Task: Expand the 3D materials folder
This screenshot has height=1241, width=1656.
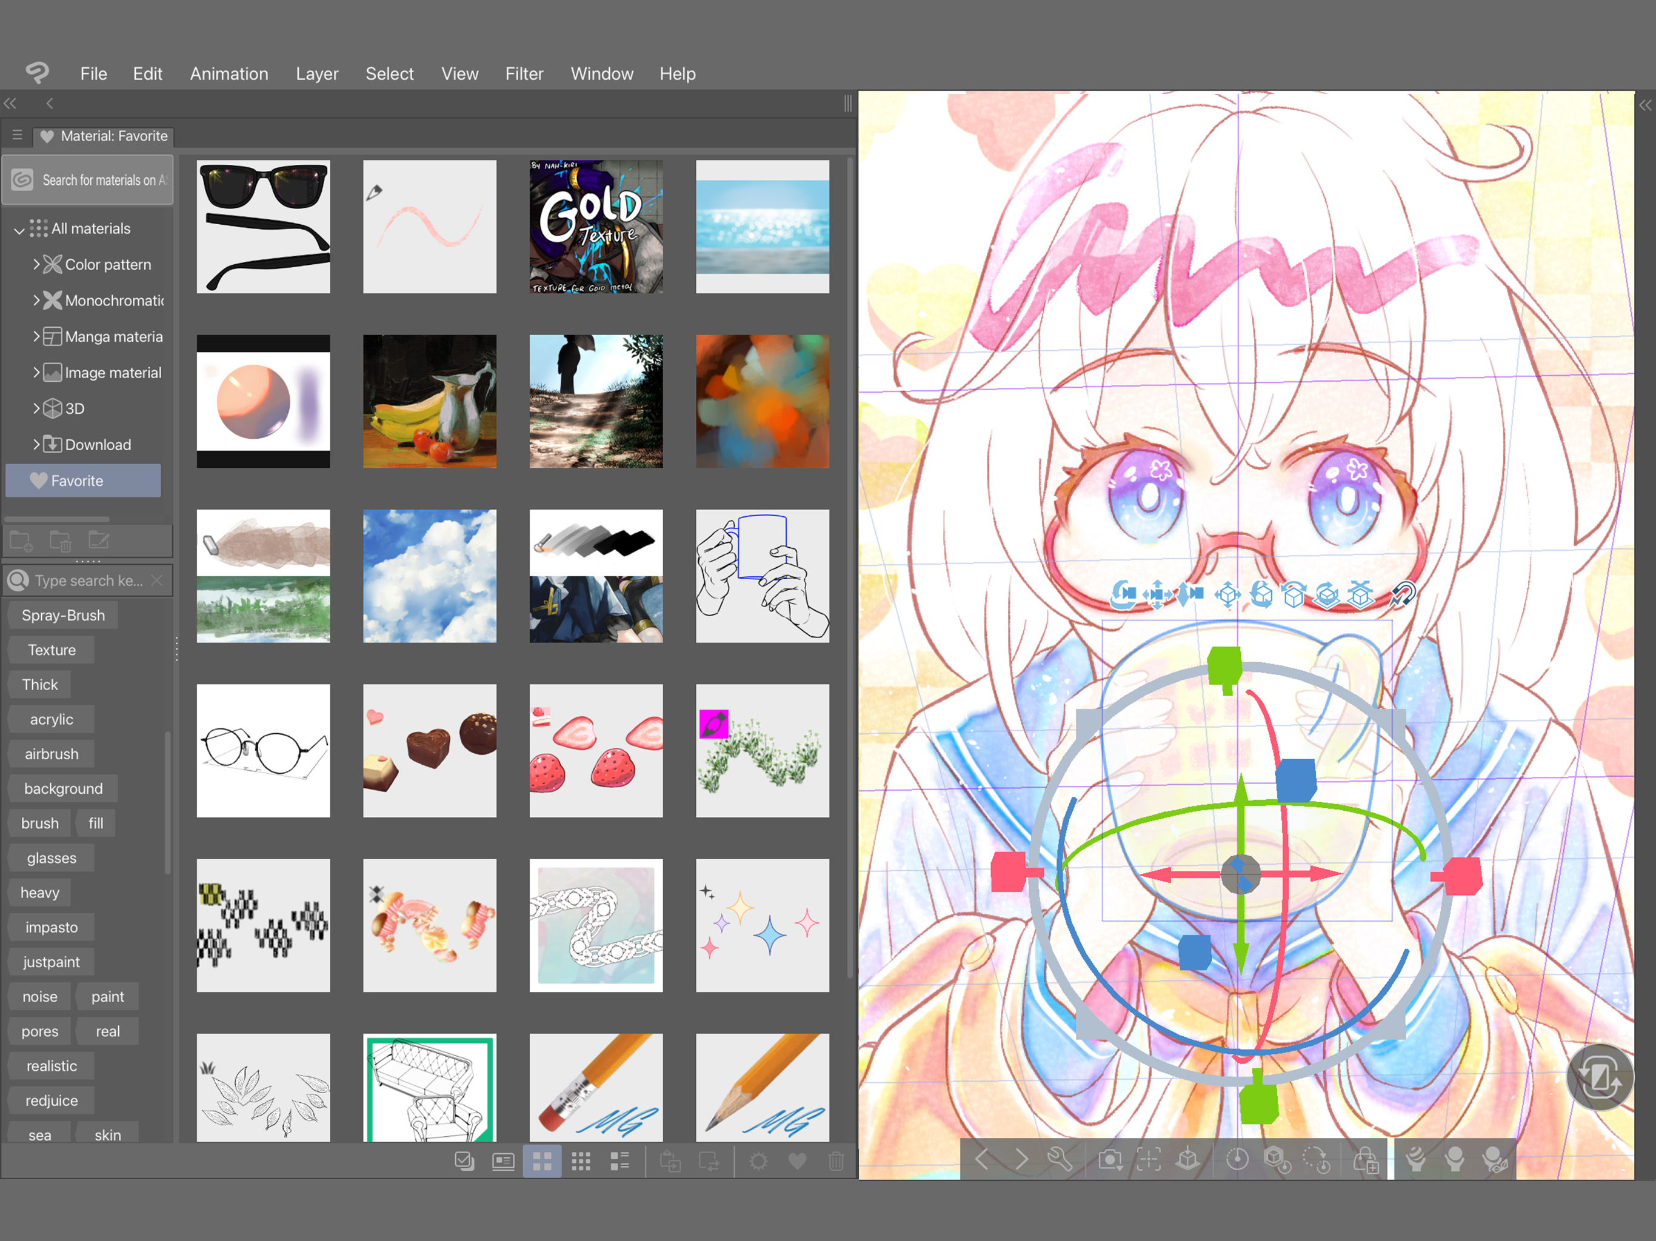Action: click(36, 408)
